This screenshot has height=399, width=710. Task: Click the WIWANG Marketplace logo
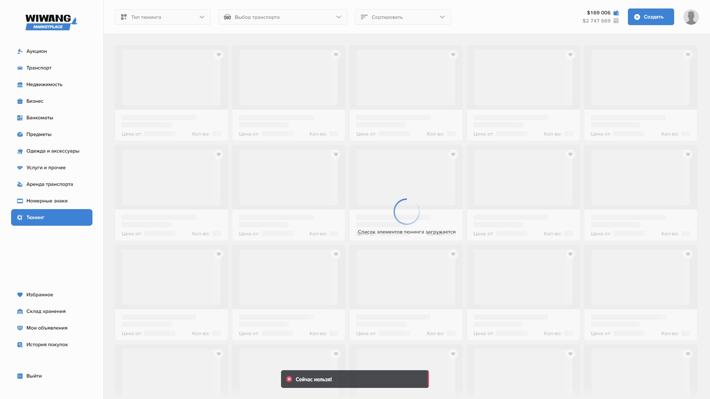(x=51, y=22)
